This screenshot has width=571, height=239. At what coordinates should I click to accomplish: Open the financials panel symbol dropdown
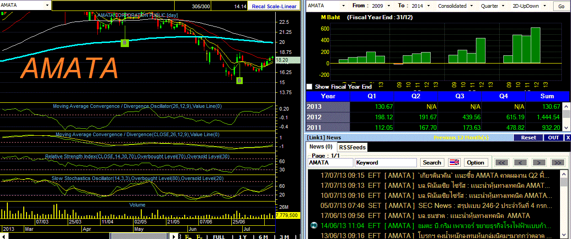tap(344, 6)
